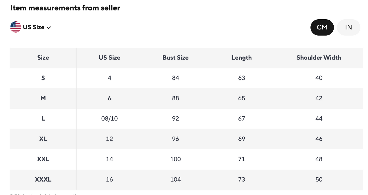Click the 08/10 US size cell
The height and width of the screenshot is (195, 368).
(110, 118)
